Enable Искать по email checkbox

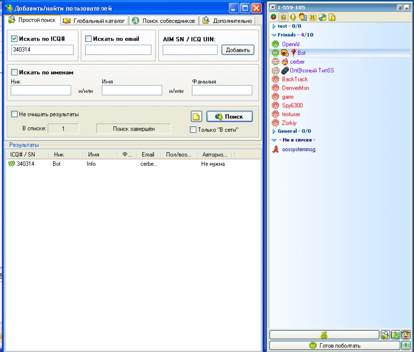point(89,39)
